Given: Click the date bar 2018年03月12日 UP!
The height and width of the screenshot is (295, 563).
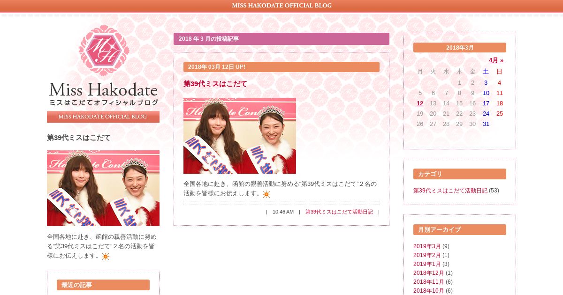Looking at the screenshot, I should [281, 67].
